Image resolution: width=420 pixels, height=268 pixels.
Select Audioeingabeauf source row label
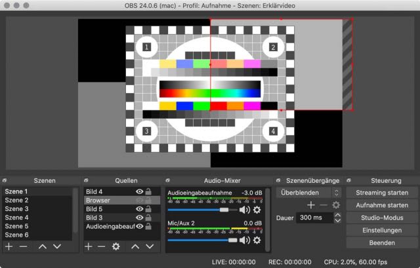tap(110, 227)
